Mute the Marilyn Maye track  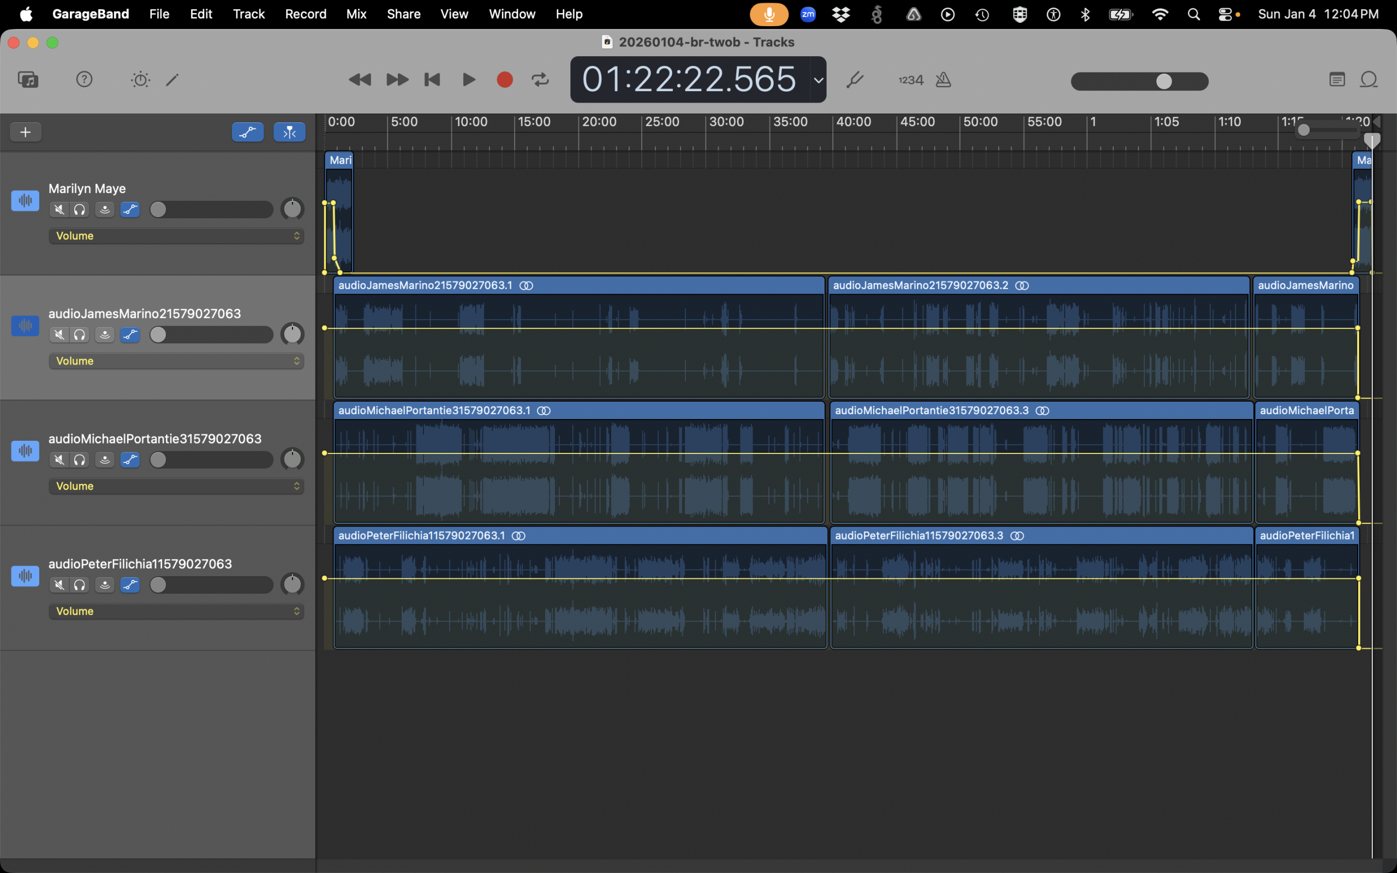pos(59,210)
